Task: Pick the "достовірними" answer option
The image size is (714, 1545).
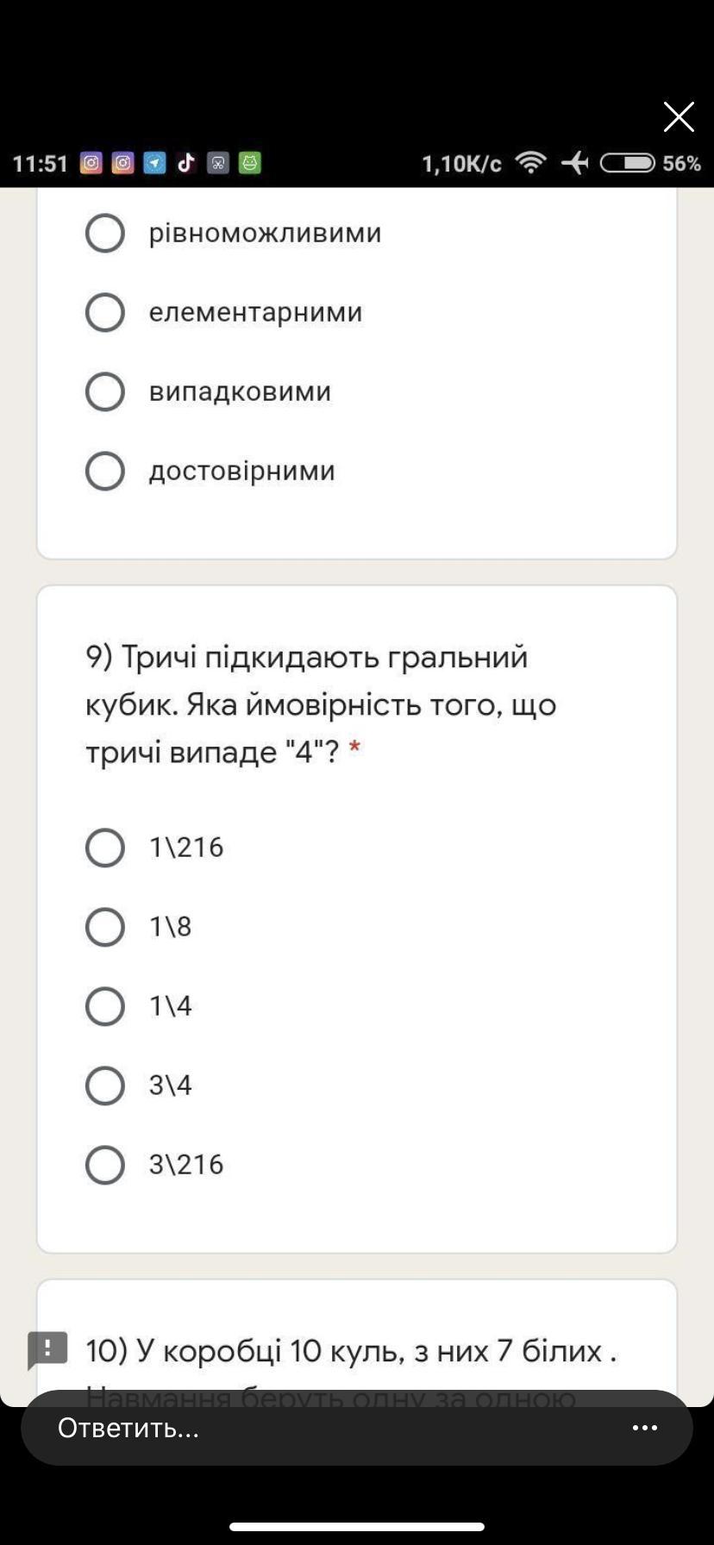Action: [x=105, y=471]
